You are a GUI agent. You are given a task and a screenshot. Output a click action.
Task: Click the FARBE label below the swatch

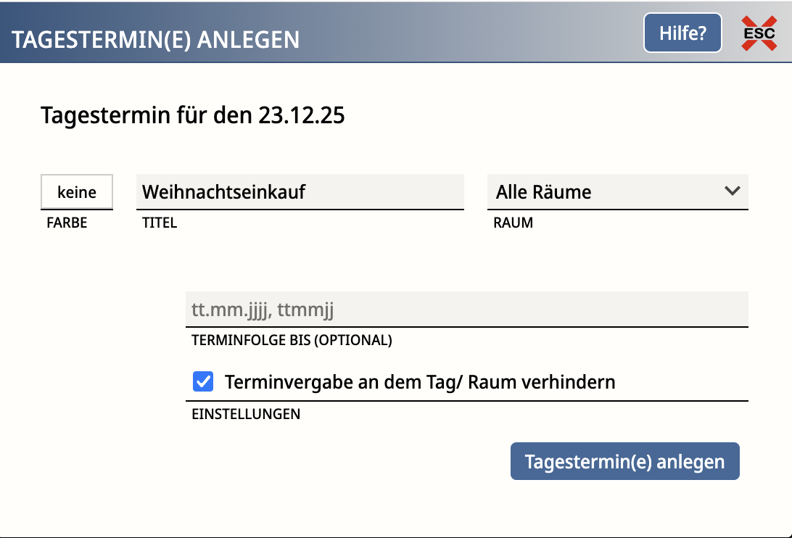(x=67, y=223)
